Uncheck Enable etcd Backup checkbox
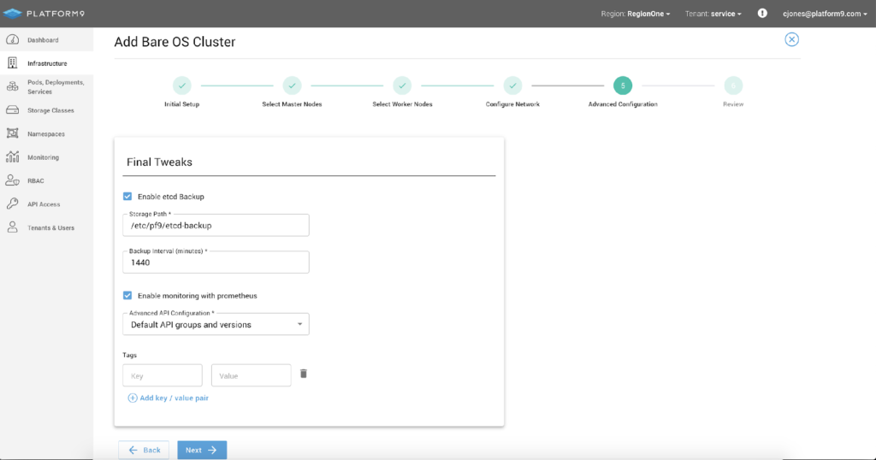Image resolution: width=876 pixels, height=460 pixels. click(x=127, y=197)
